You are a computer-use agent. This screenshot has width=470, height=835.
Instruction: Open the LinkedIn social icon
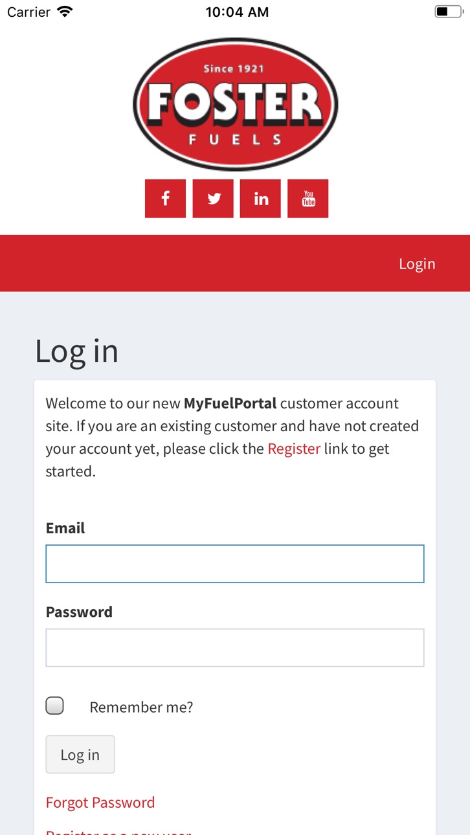click(x=260, y=199)
